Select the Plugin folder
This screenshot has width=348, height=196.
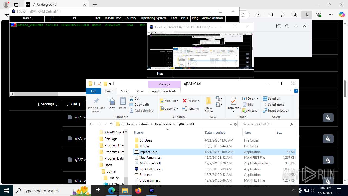(x=144, y=146)
